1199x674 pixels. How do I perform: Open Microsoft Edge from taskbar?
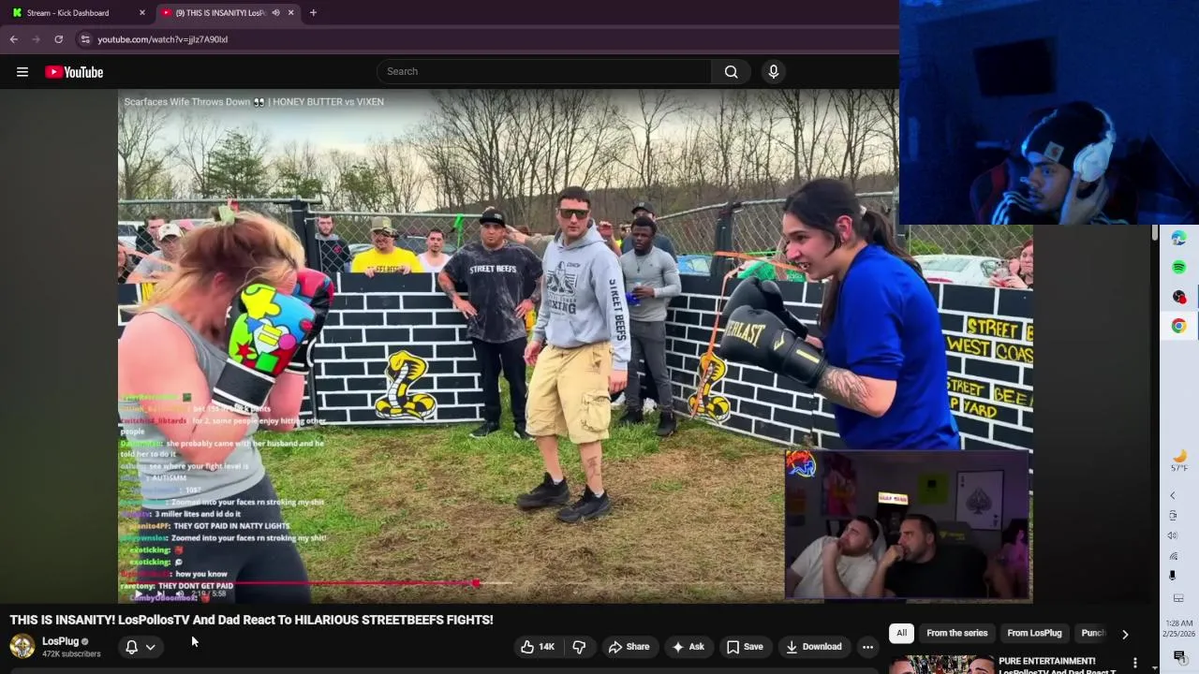click(x=1178, y=238)
